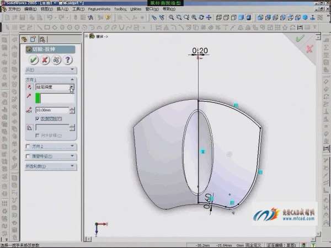Switch to the ConfigurationManager tab
331x248 pixels.
[42, 39]
